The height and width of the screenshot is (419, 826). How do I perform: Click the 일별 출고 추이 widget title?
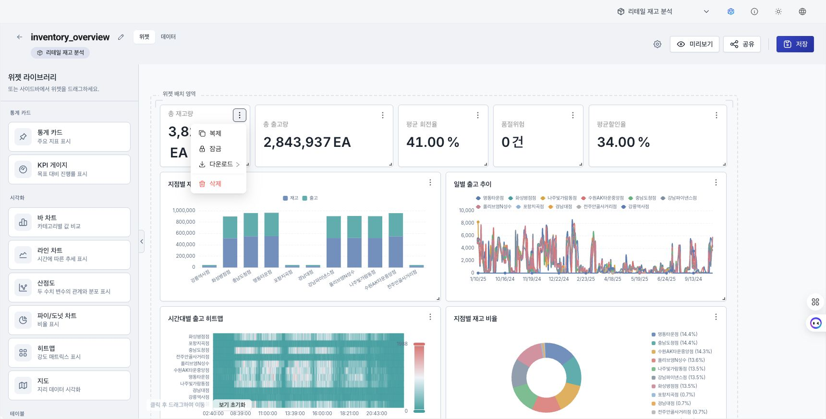pos(473,184)
